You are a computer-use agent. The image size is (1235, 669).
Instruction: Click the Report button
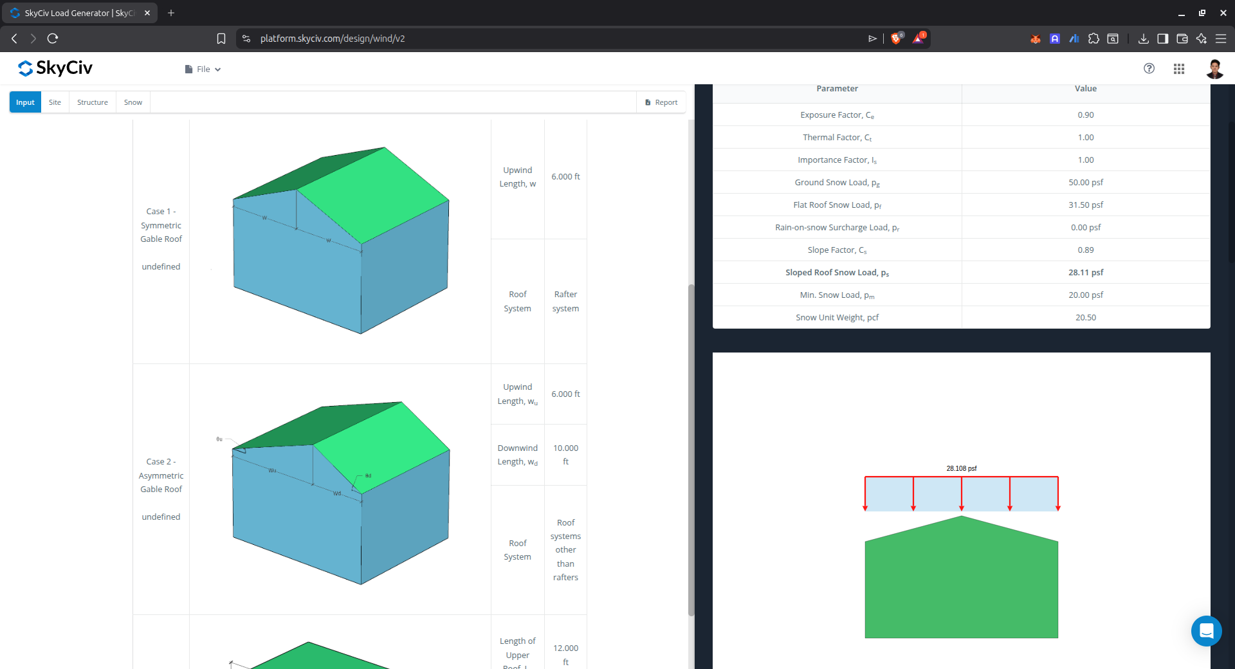pyautogui.click(x=661, y=102)
